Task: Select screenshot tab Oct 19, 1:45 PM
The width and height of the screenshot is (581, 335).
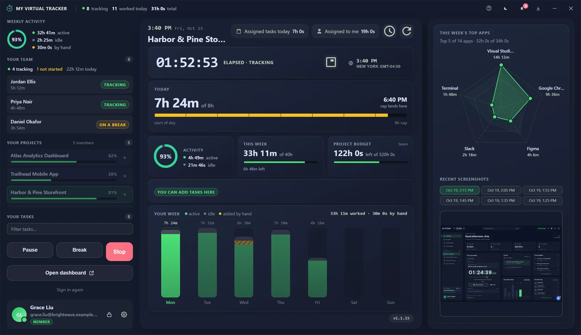Action: point(459,200)
